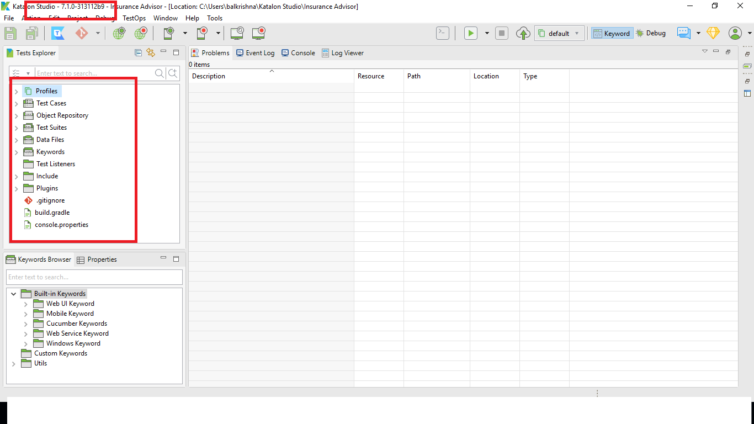Click the magnifier search icon in Tests Explorer
754x424 pixels.
[x=160, y=73]
